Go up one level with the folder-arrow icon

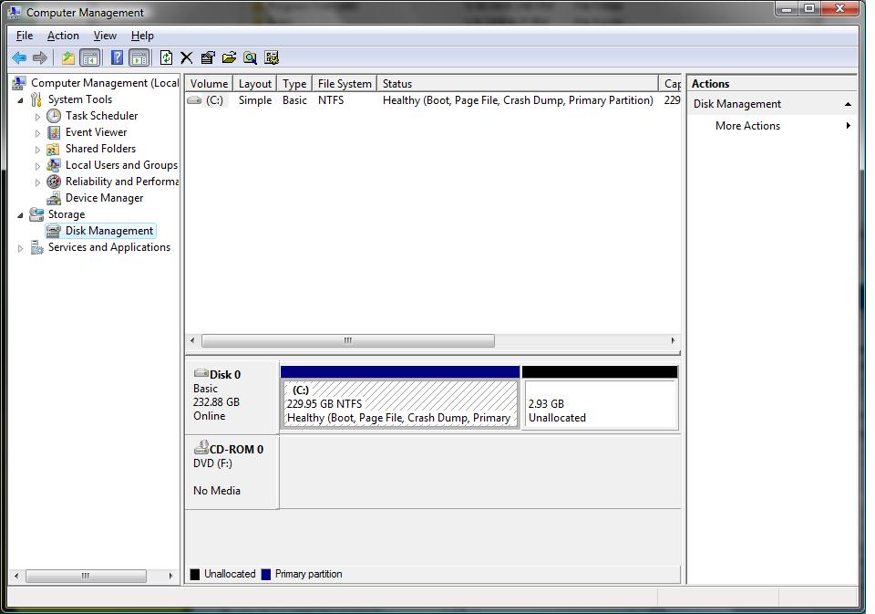point(68,57)
